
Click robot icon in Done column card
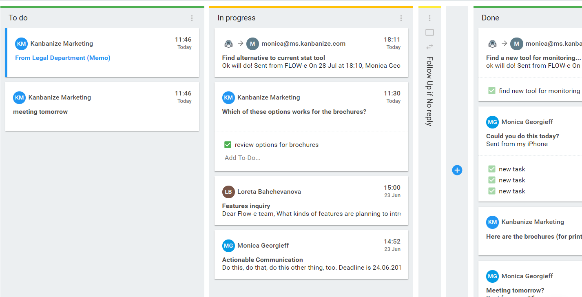pos(493,44)
